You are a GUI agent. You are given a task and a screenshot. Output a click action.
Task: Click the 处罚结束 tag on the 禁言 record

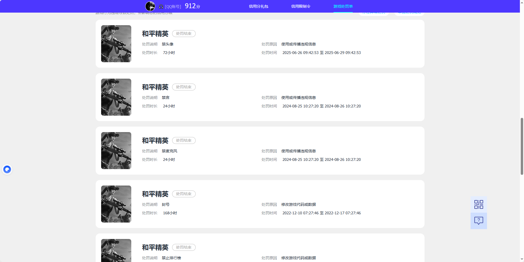click(184, 87)
